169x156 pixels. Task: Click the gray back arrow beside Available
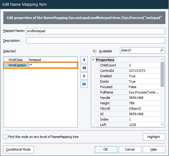pyautogui.click(x=94, y=51)
